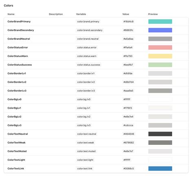Select the ColorBorderLv3 preview swatch
The height and width of the screenshot is (177, 193).
click(x=160, y=91)
